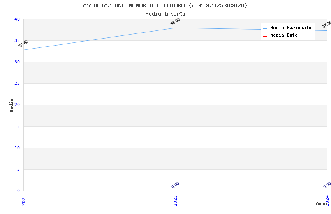Click the Anno x-axis title
The width and height of the screenshot is (331, 214).
coord(321,204)
